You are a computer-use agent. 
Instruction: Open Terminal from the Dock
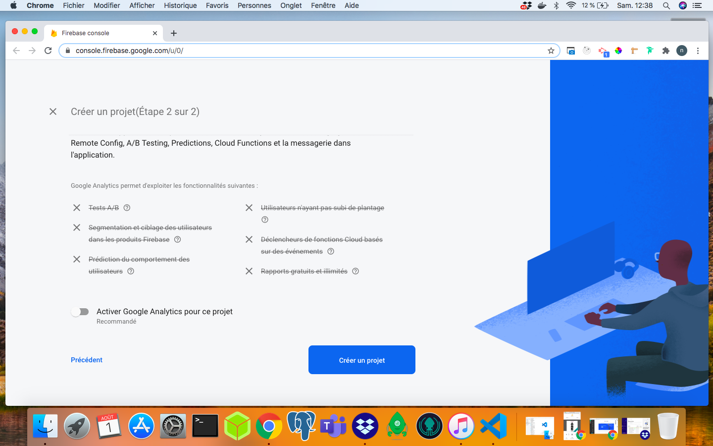click(205, 426)
